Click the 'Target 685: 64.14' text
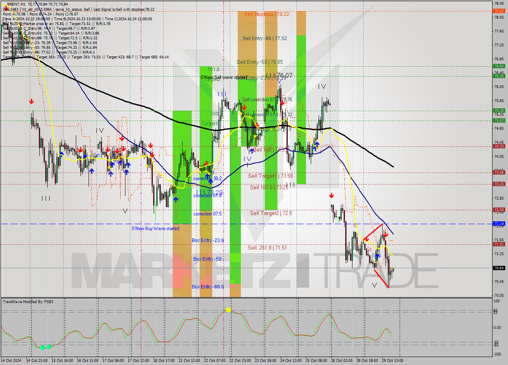The height and width of the screenshot is (365, 508). (154, 57)
